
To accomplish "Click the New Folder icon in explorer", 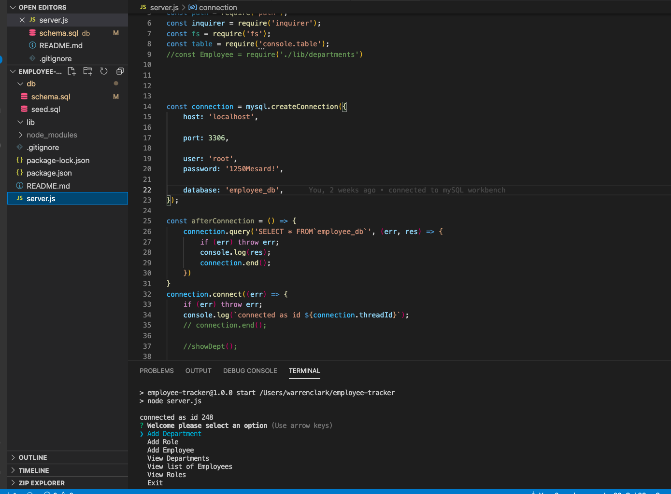I will [x=87, y=71].
